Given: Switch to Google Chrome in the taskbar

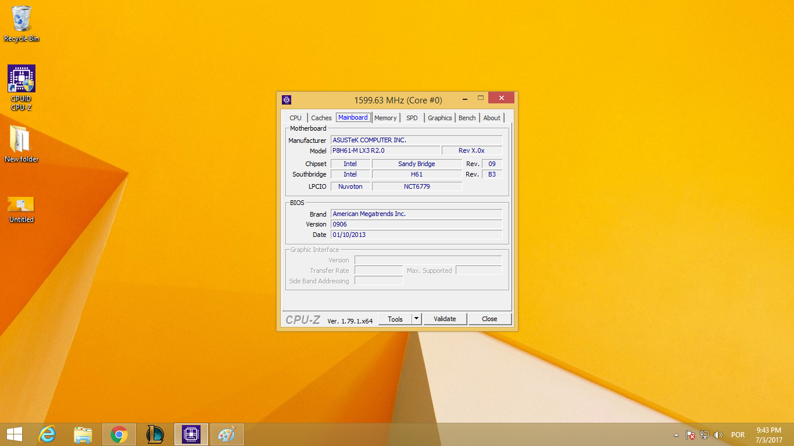Looking at the screenshot, I should pyautogui.click(x=119, y=434).
